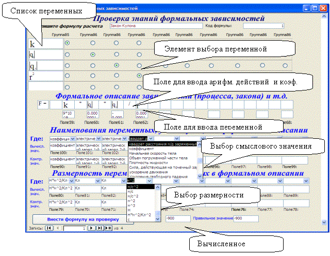Pick highlighted 'квадрат расстояния' list entry

click(x=163, y=144)
